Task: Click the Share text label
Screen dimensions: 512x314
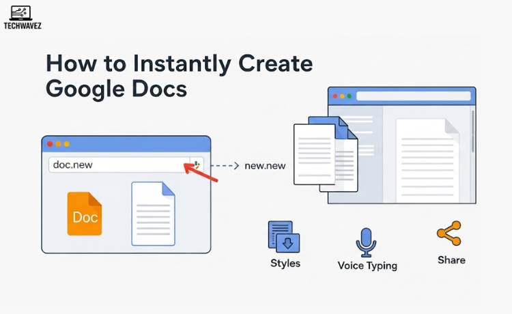Action: pyautogui.click(x=451, y=260)
